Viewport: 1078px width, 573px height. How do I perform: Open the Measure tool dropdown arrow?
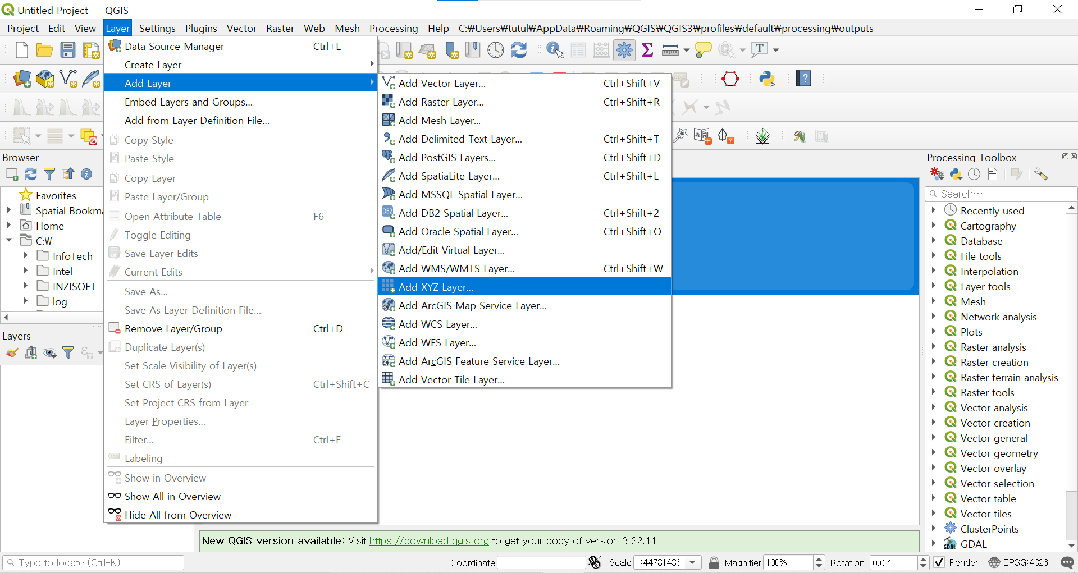click(x=686, y=50)
